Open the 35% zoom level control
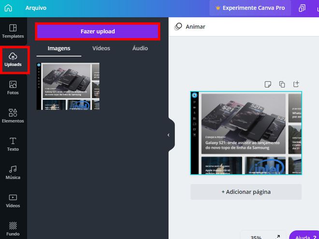 click(256, 237)
